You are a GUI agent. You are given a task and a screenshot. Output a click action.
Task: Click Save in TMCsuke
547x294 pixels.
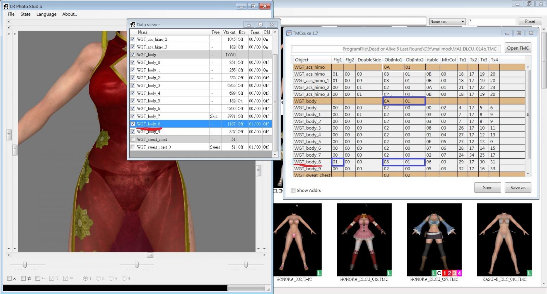[488, 187]
